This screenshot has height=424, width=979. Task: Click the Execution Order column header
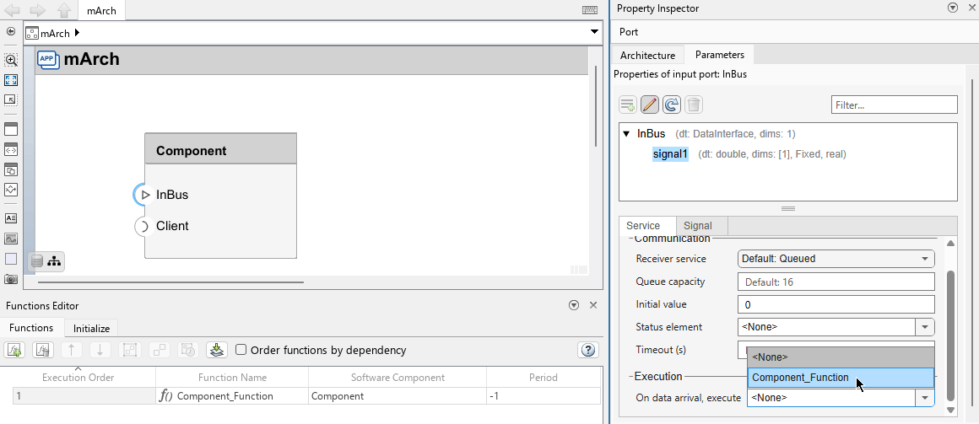tap(78, 378)
